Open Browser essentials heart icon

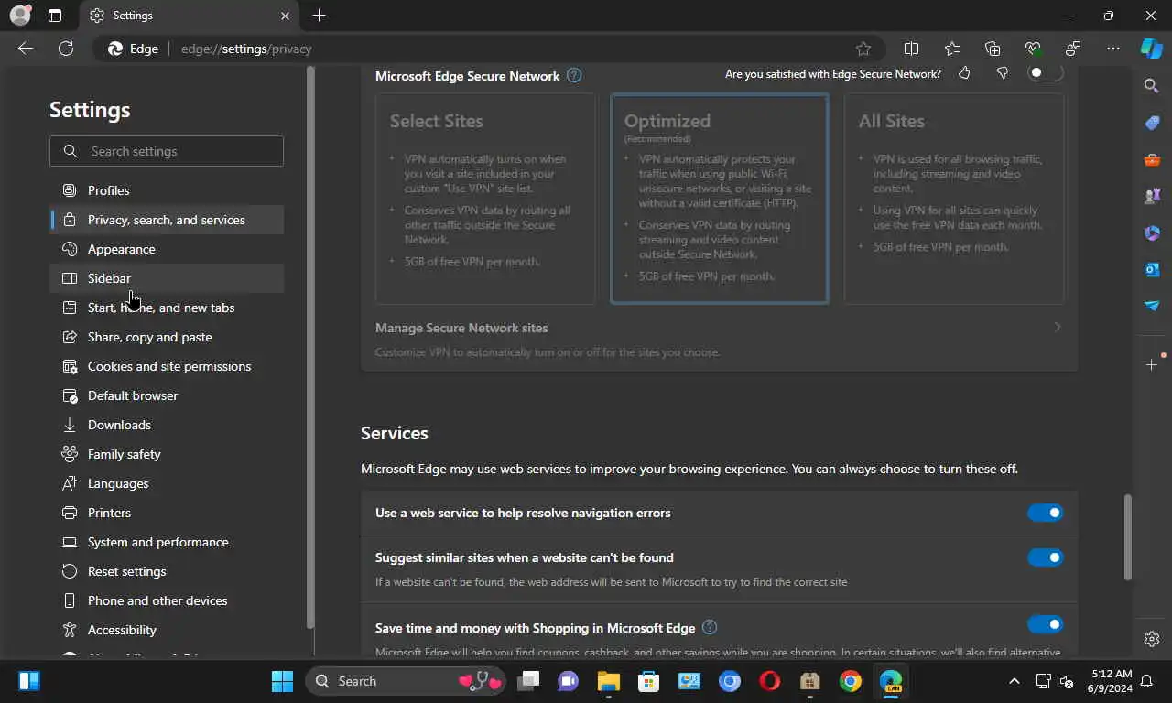click(1033, 49)
